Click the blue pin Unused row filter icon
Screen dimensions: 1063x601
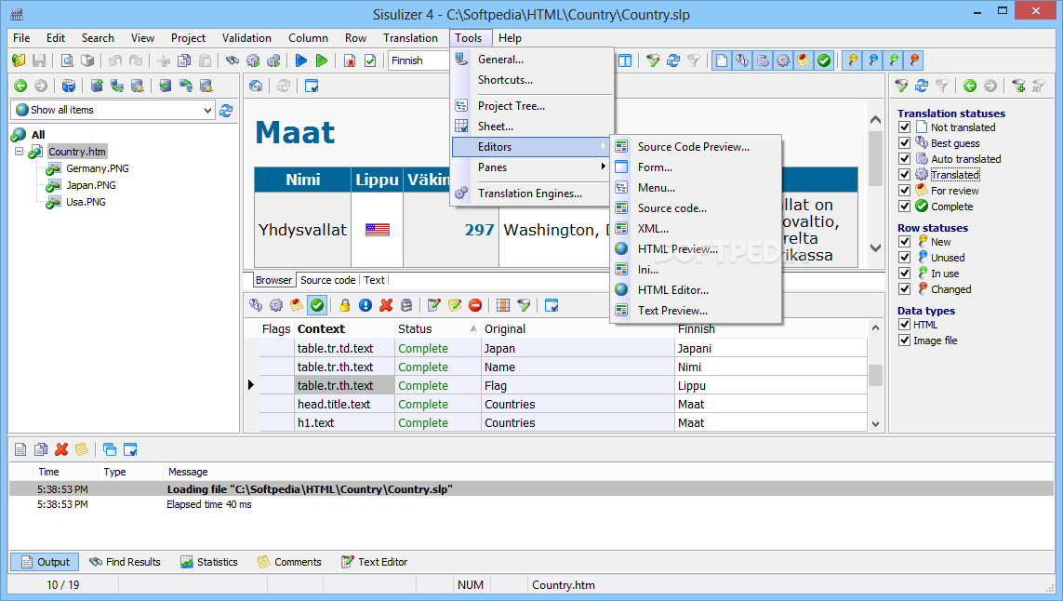873,60
